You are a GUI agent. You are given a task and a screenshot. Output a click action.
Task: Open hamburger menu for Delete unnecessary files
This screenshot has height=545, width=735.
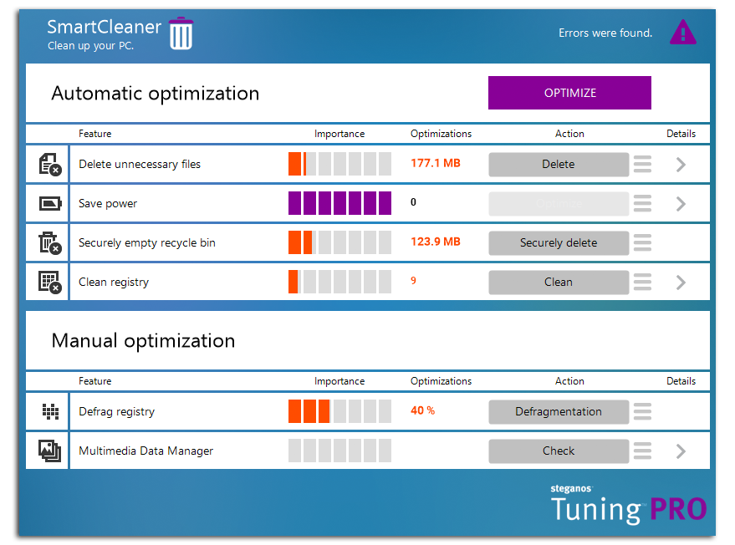coord(642,165)
